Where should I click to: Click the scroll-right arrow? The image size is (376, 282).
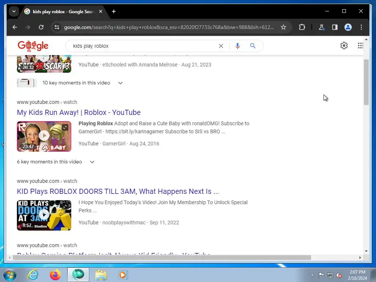click(360, 257)
